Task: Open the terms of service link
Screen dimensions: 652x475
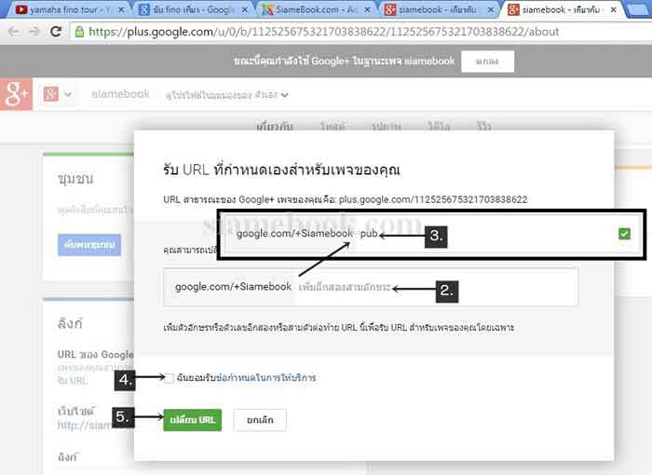Action: coord(266,378)
